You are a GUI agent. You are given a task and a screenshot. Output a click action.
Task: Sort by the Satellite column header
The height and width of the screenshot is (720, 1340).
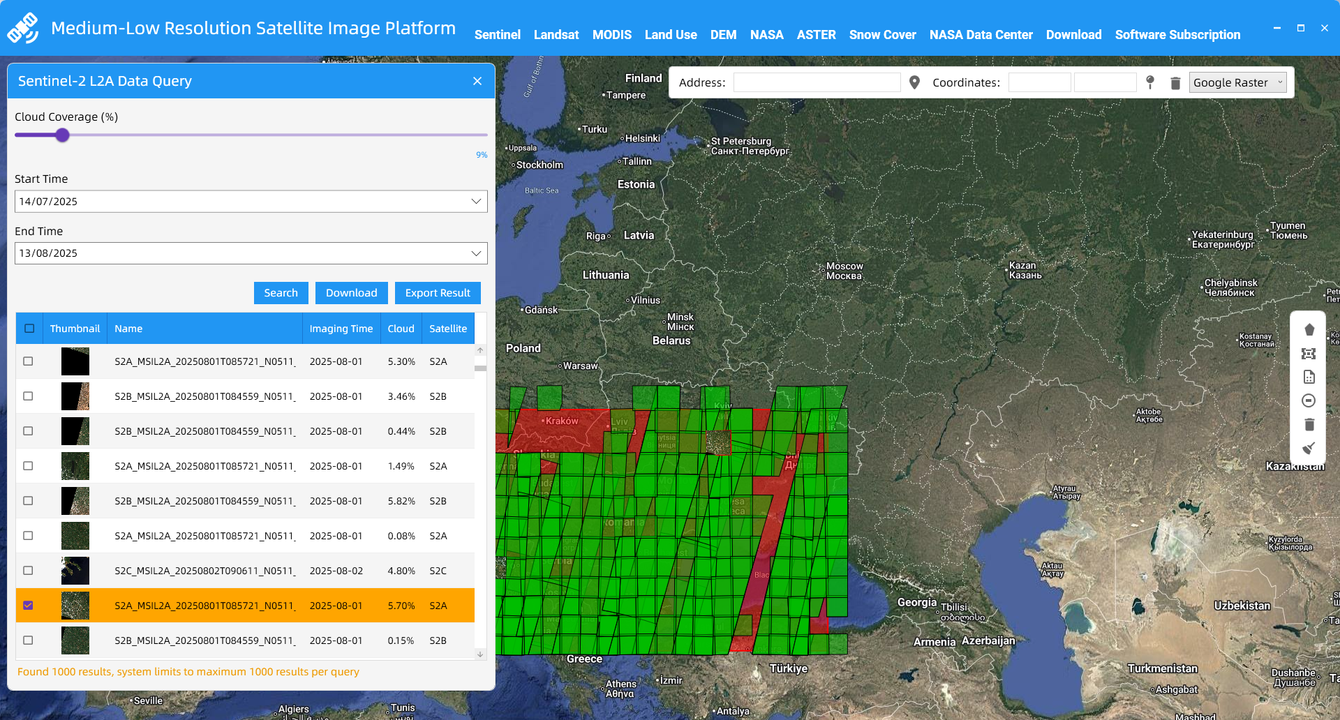tap(448, 329)
